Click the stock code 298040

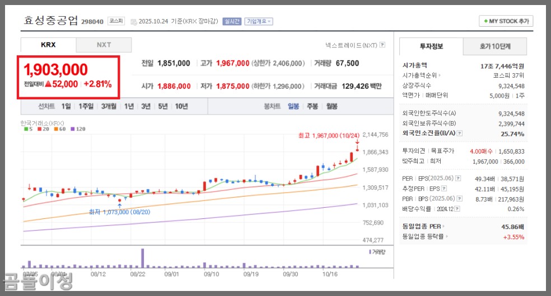92,22
